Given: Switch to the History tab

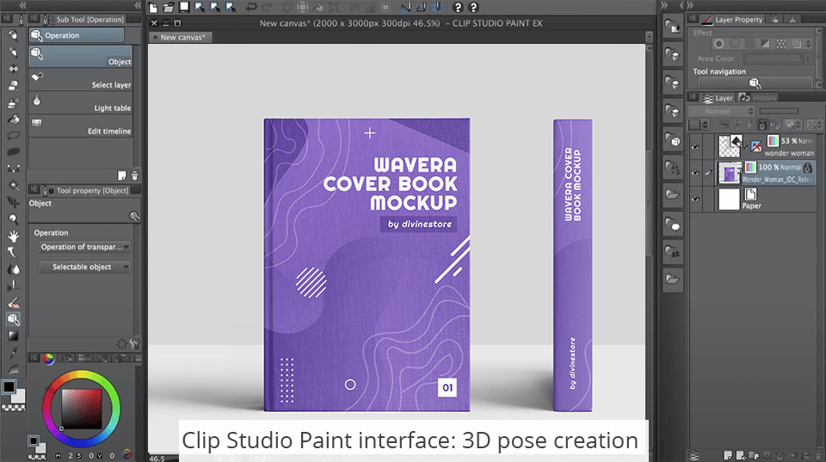Looking at the screenshot, I should (758, 97).
